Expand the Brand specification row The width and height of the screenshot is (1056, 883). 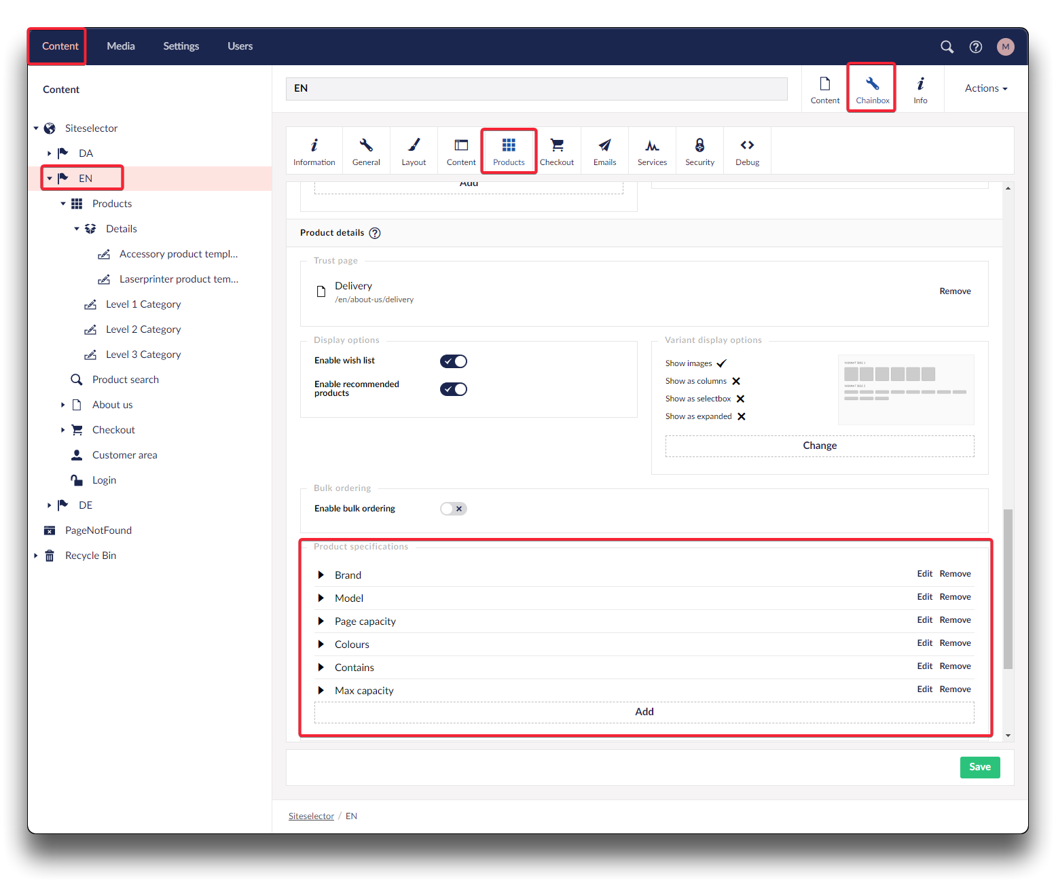(321, 575)
